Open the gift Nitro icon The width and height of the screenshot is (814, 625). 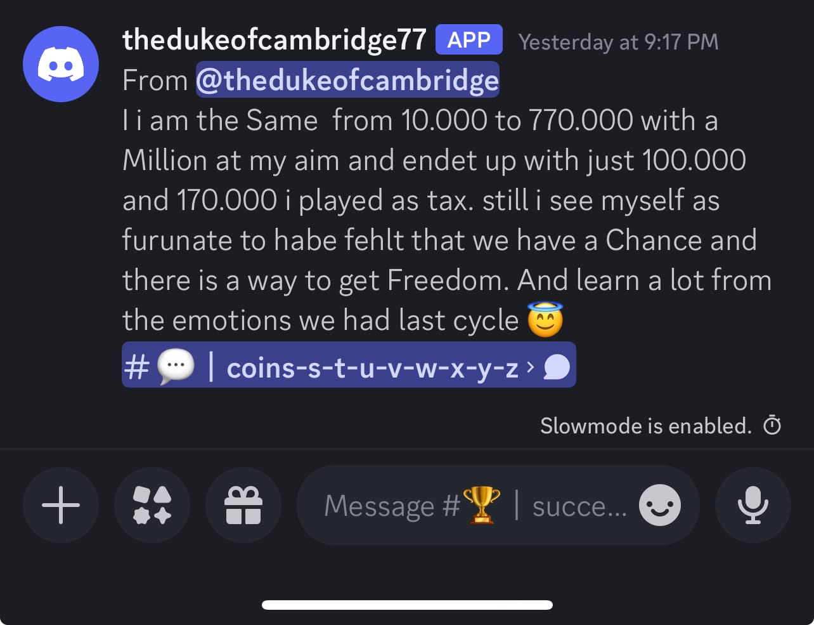(243, 505)
